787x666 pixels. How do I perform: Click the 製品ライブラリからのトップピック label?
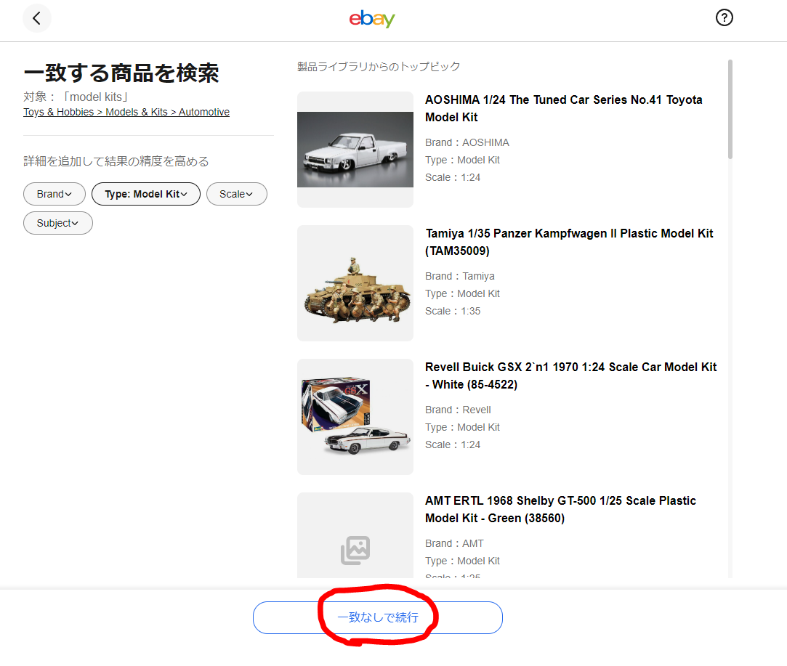click(379, 67)
